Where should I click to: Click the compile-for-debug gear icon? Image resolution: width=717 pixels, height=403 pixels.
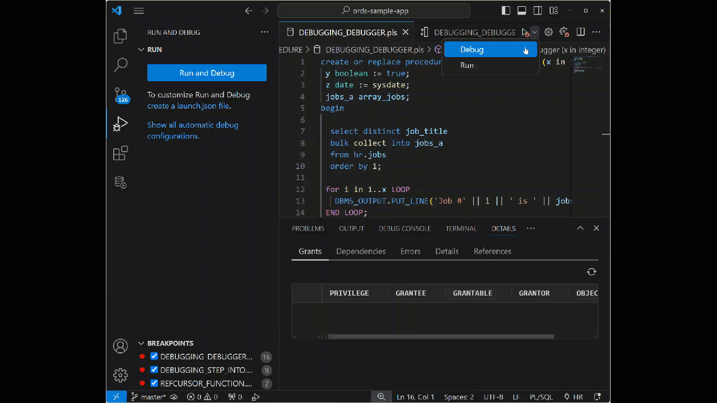565,32
